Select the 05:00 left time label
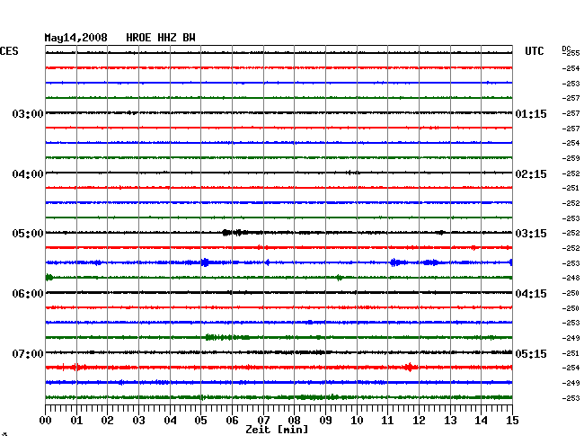Viewport: 584px width, 444px height. (28, 234)
